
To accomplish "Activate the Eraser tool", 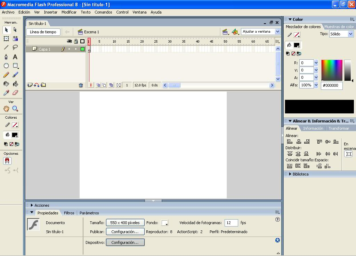I will (x=15, y=93).
